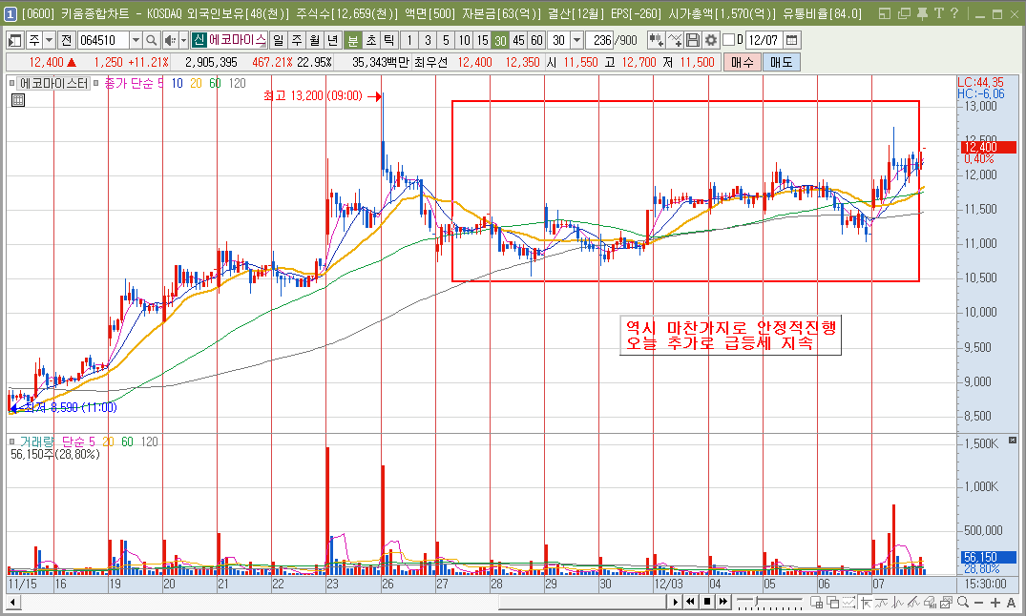This screenshot has height=616, width=1026.
Task: Switch to the 일 (daily) chart period
Action: 277,40
